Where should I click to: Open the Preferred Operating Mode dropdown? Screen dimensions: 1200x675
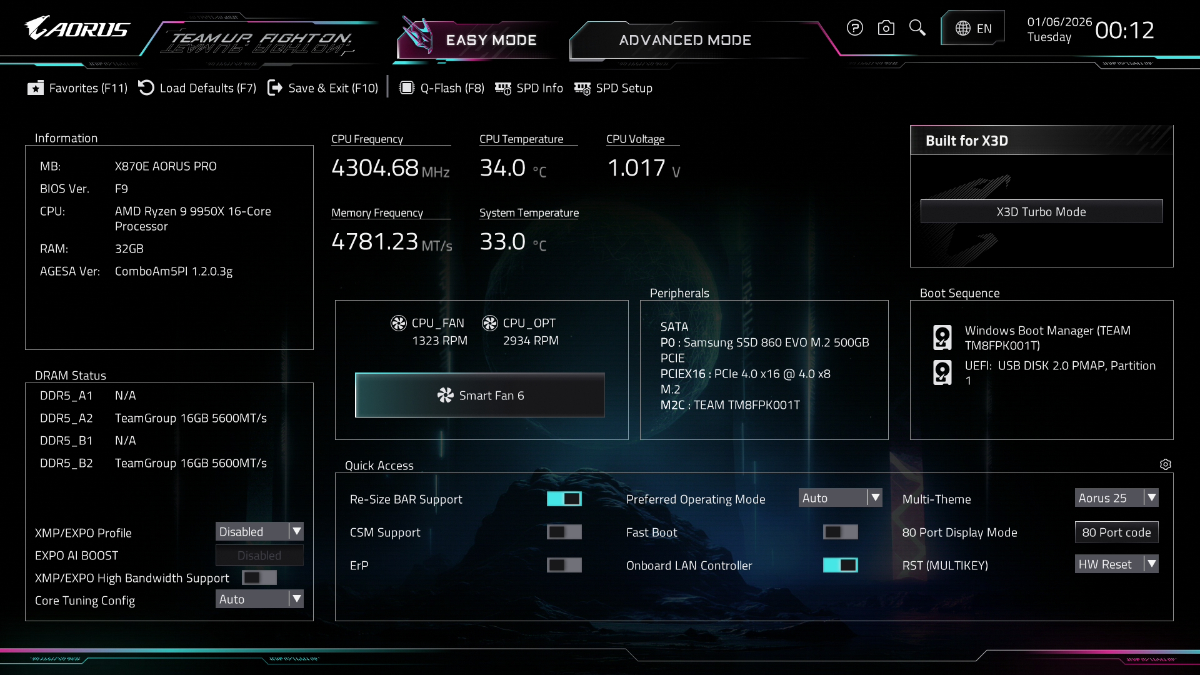pos(840,498)
